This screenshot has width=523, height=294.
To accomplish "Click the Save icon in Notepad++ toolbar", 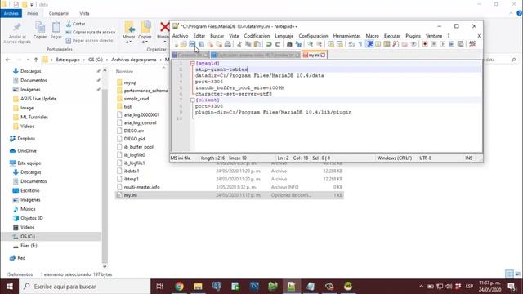I will [x=193, y=44].
